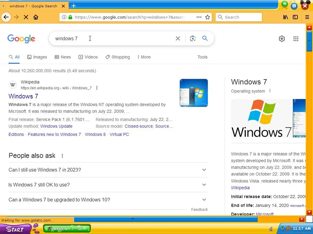
Task: Click the vertical scrollbar thumb
Action: 309,41
